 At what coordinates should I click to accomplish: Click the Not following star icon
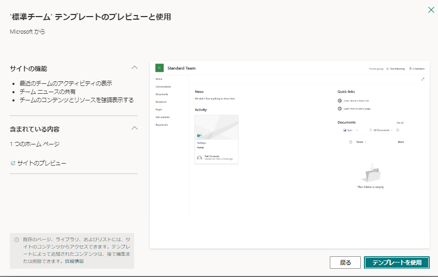[x=387, y=69]
